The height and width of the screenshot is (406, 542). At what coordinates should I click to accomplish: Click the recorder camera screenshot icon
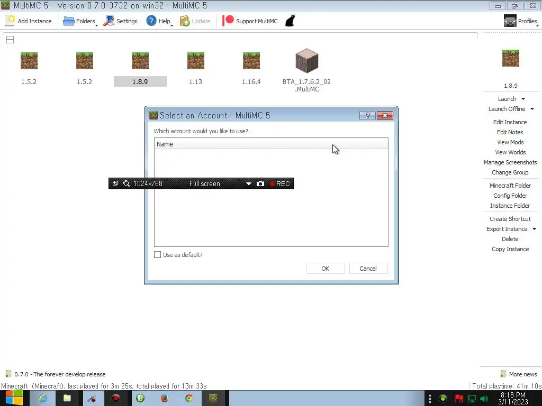click(x=260, y=183)
